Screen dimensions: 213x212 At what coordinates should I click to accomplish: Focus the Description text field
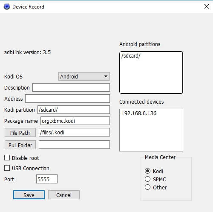tap(71, 87)
